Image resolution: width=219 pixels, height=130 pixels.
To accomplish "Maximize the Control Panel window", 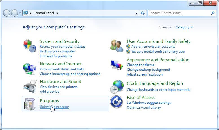I will coord(200,3).
